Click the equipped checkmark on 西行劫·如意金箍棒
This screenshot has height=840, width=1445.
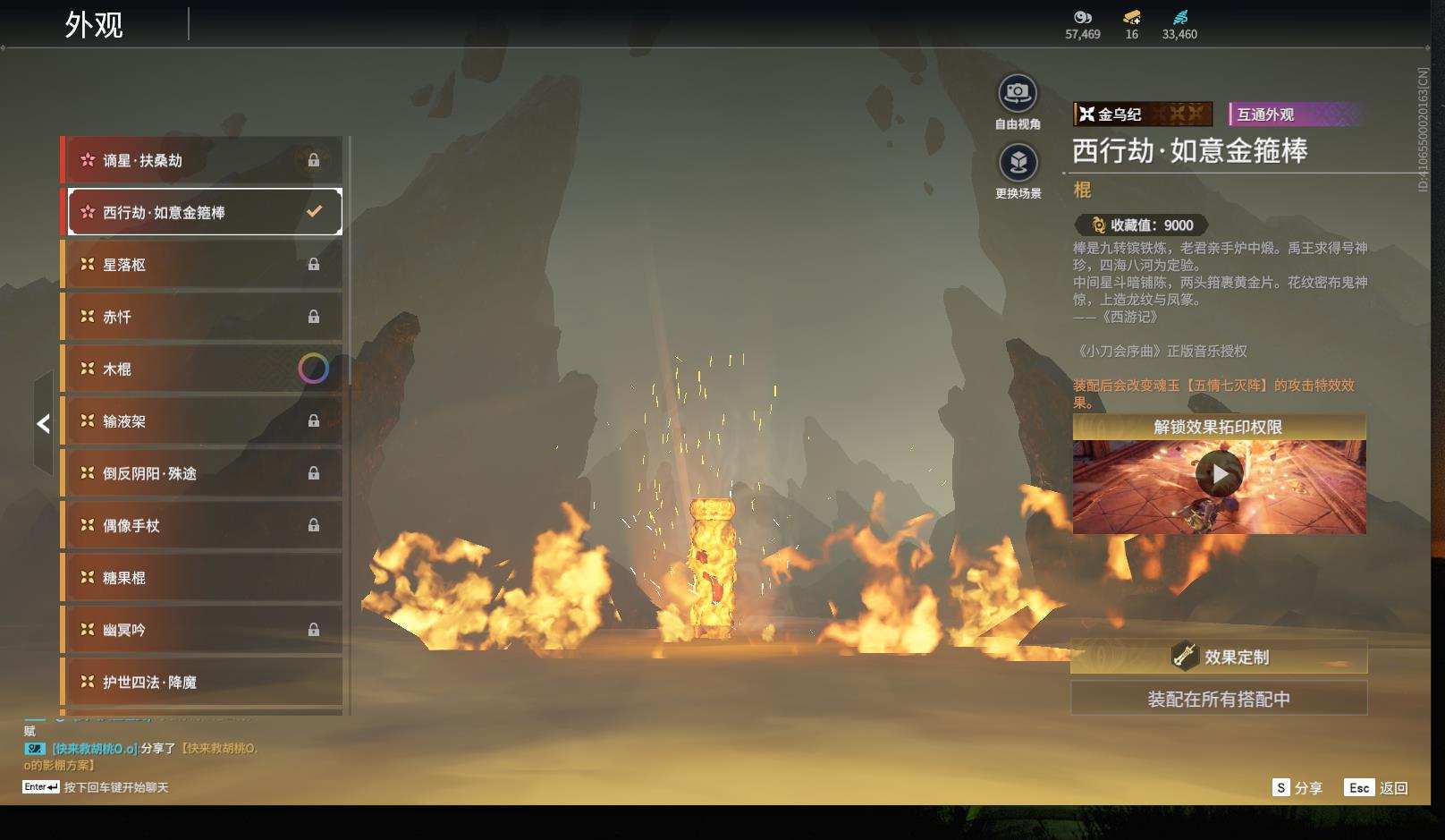click(x=314, y=212)
